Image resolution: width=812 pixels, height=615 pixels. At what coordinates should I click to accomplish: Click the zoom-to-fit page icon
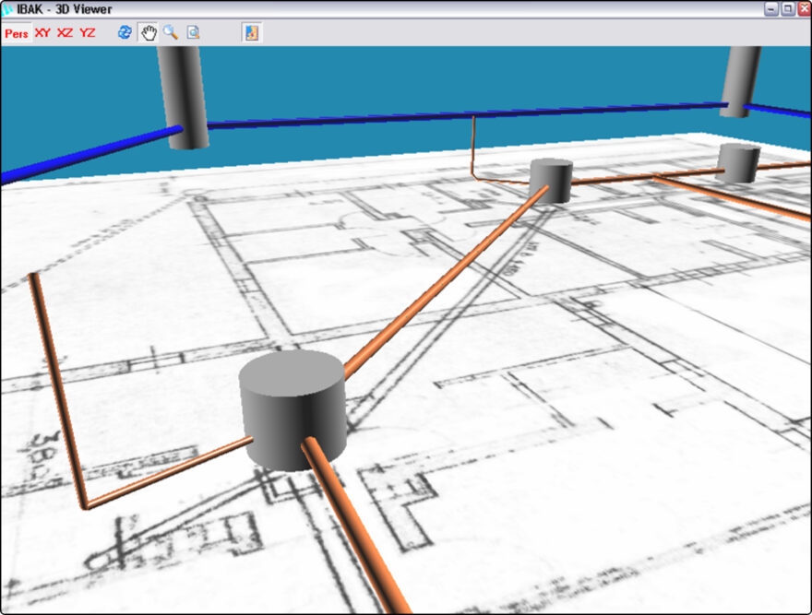point(193,33)
